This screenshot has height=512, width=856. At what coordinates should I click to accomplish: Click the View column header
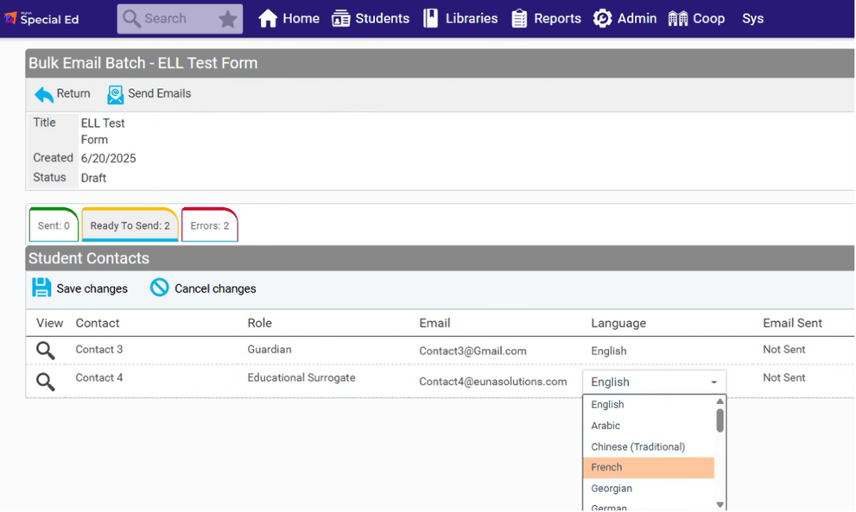coord(50,323)
